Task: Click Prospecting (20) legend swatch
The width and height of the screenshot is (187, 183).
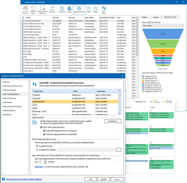Action: pyautogui.click(x=143, y=76)
